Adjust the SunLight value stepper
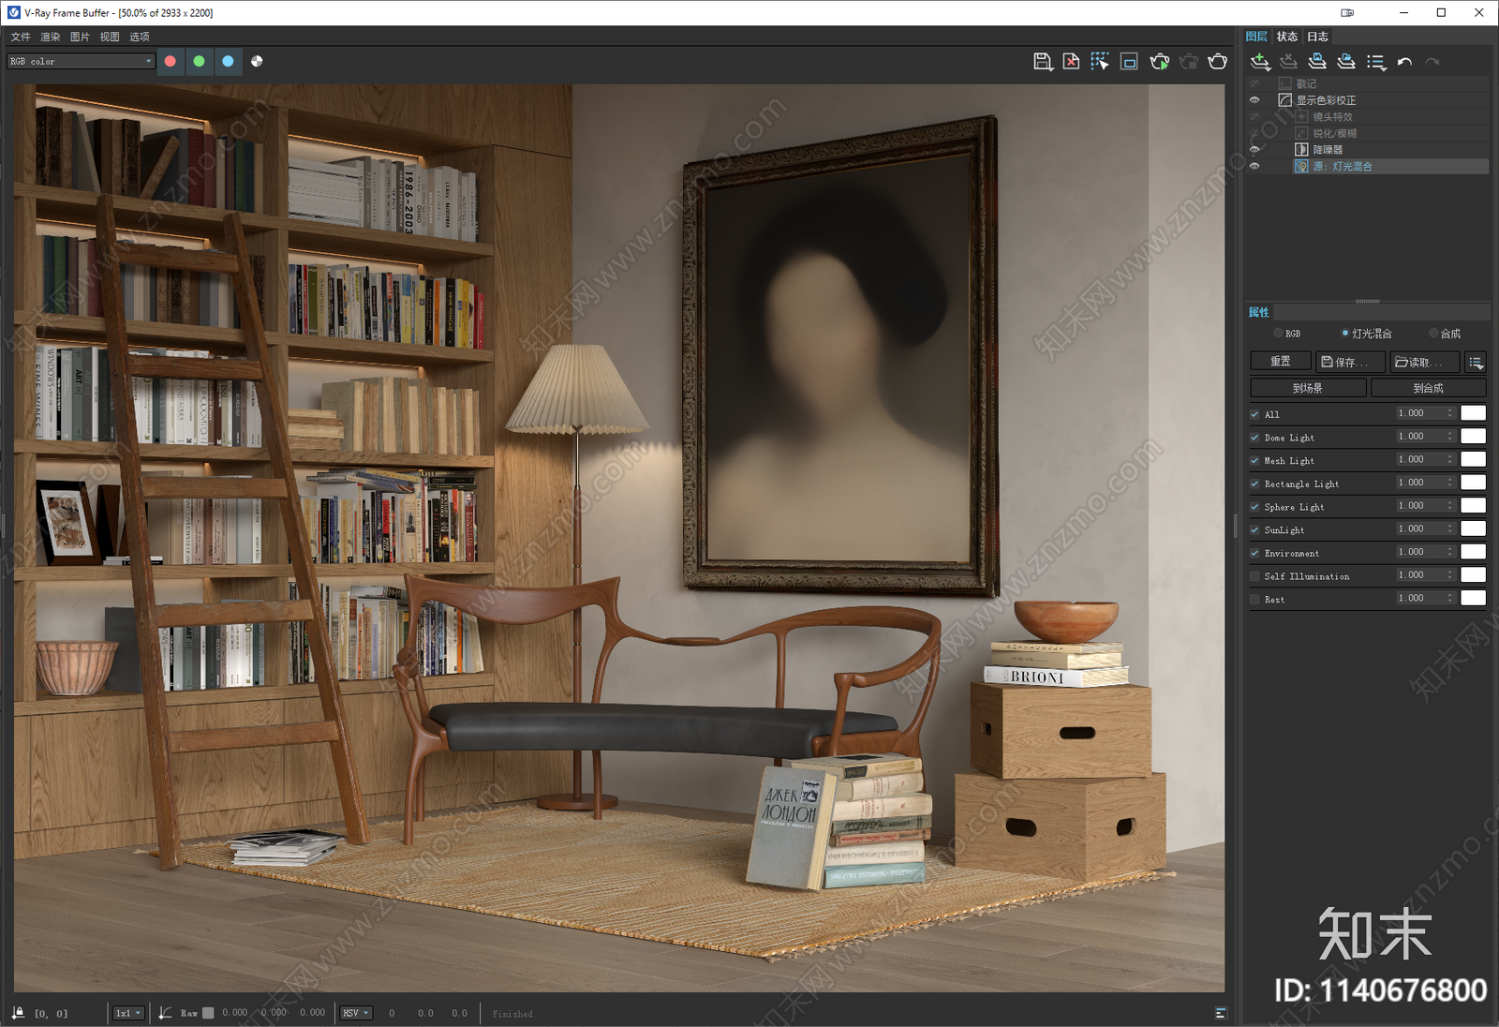 click(x=1450, y=529)
